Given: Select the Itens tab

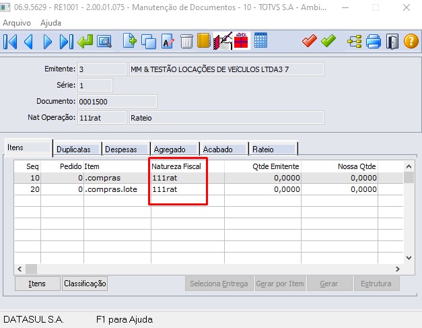Looking at the screenshot, I should point(28,147).
